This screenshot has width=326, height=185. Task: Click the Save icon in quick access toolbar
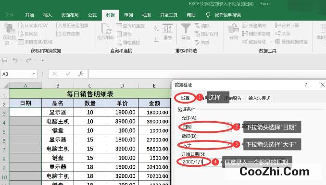[x=5, y=60]
